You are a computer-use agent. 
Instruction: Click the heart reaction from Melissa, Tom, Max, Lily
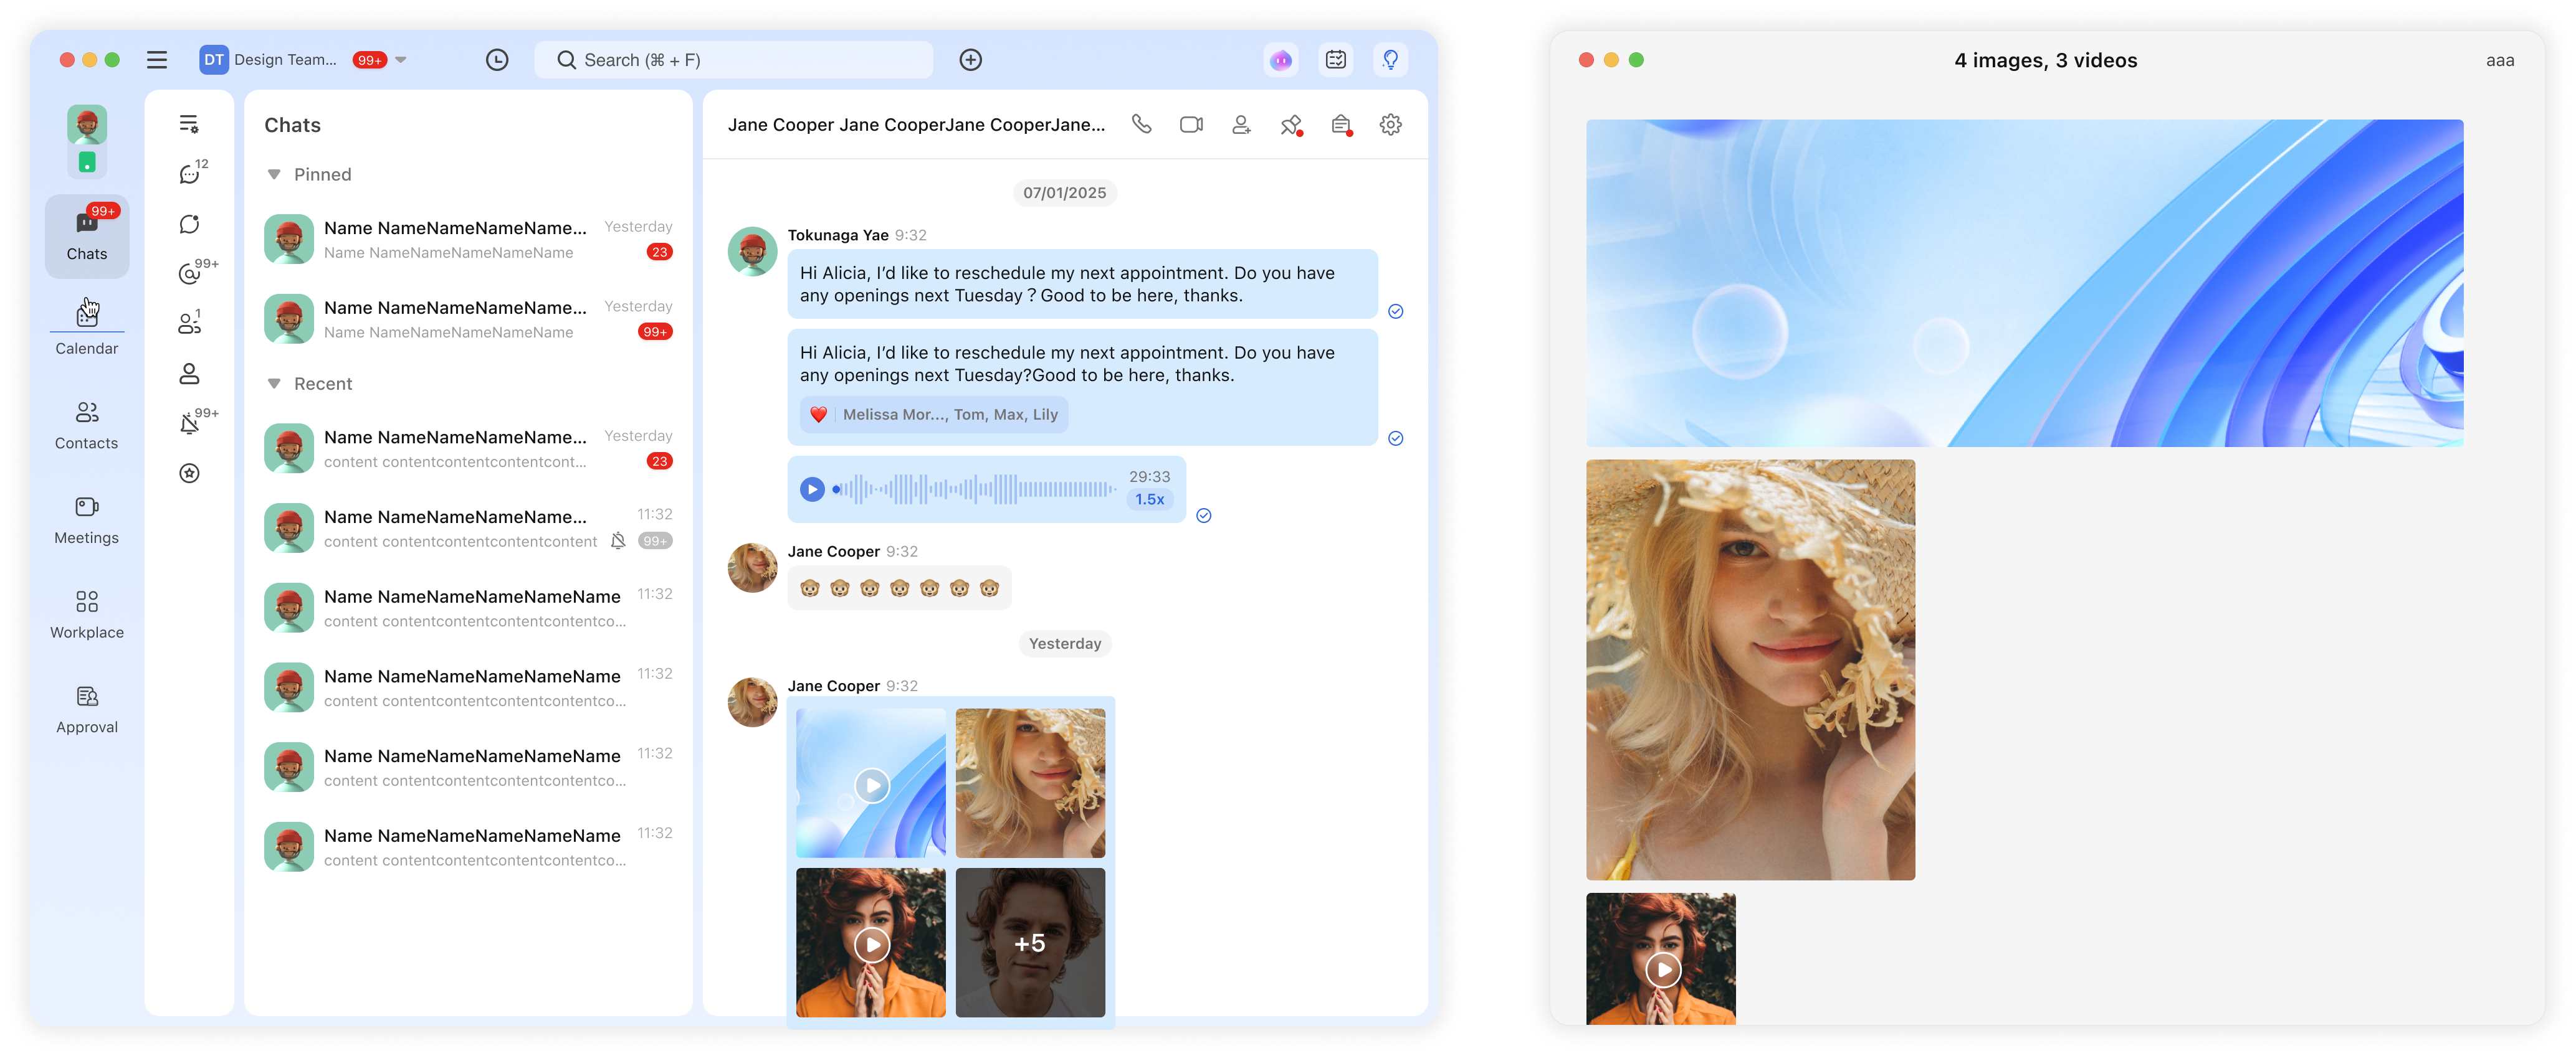pyautogui.click(x=819, y=415)
